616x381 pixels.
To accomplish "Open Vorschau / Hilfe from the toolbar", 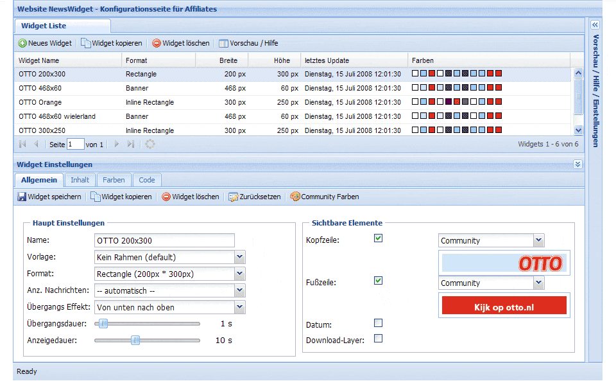I will coord(248,44).
